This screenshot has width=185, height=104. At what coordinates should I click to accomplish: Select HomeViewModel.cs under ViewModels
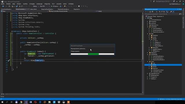pos(158,58)
